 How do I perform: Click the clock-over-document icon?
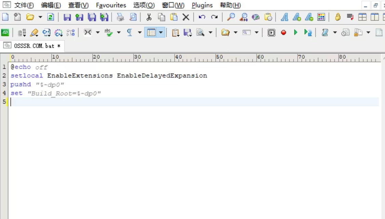coord(345,32)
